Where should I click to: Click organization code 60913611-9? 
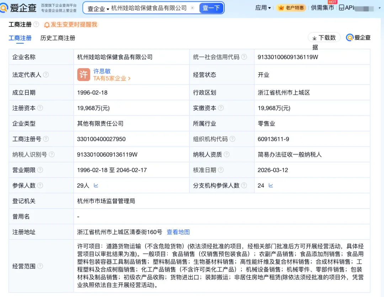click(x=273, y=139)
